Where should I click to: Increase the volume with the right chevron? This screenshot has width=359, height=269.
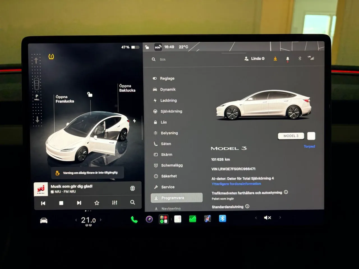tap(280, 217)
